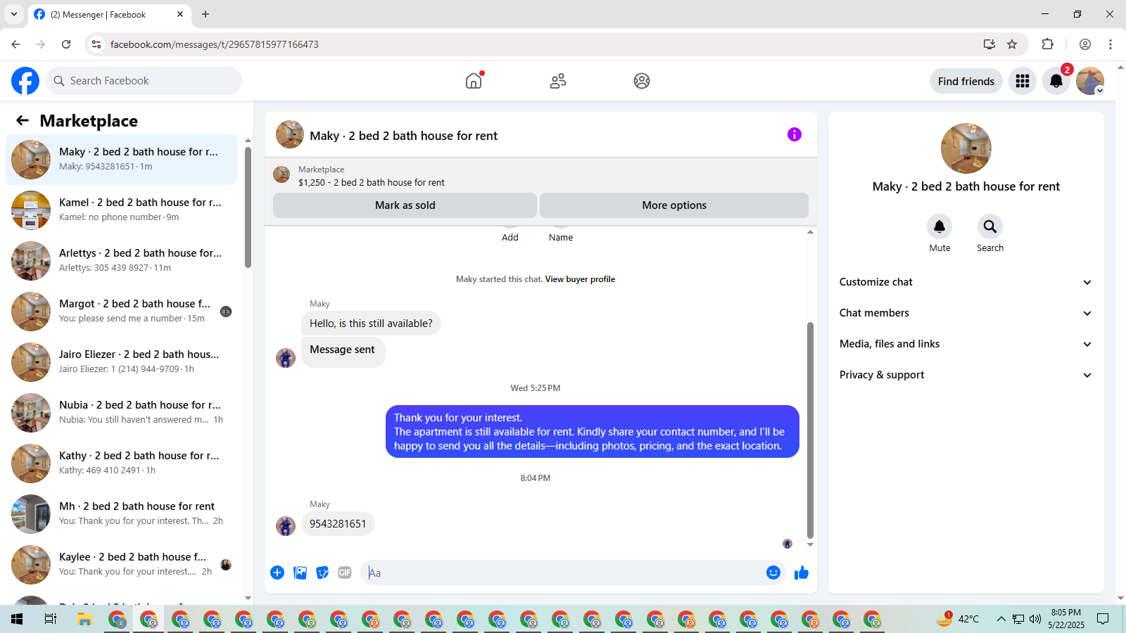Open the Windows notification center icon
The height and width of the screenshot is (633, 1126).
pyautogui.click(x=1103, y=619)
